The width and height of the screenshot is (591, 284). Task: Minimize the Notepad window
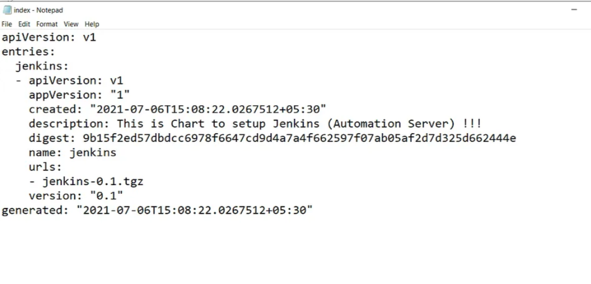coord(574,10)
